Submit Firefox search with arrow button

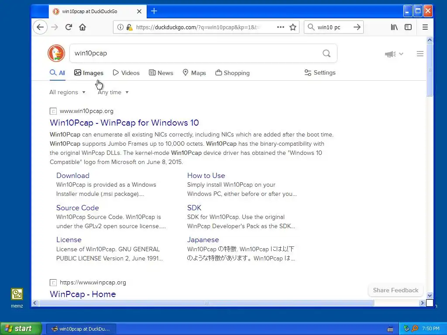tap(357, 27)
